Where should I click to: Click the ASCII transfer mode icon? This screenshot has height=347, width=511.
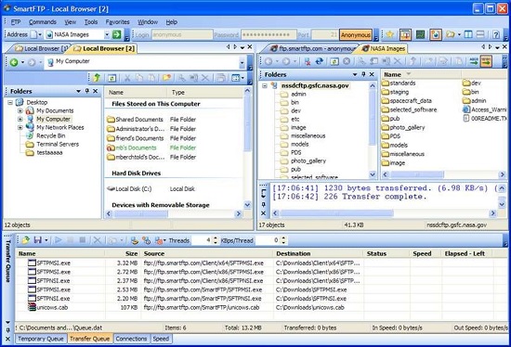pos(474,61)
